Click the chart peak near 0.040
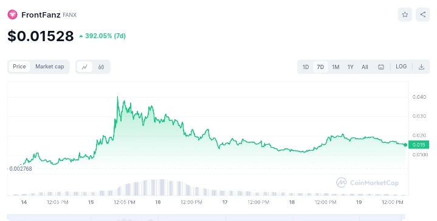This screenshot has width=437, height=221. (x=117, y=97)
